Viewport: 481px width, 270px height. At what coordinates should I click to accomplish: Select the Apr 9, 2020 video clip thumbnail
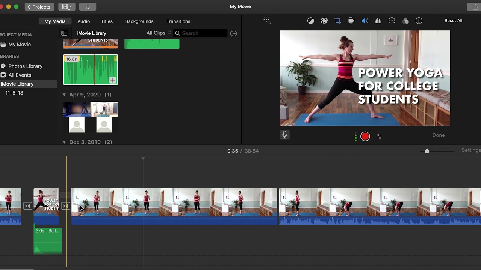90,117
